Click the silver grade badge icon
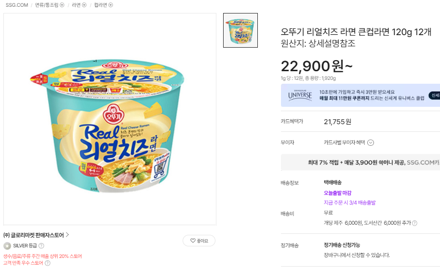Viewport: 440px width, 269px height. (7, 246)
